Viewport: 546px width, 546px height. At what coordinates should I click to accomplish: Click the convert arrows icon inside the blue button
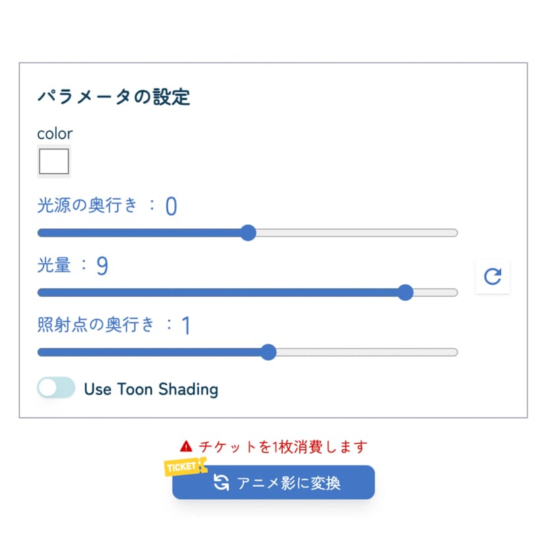pyautogui.click(x=222, y=483)
